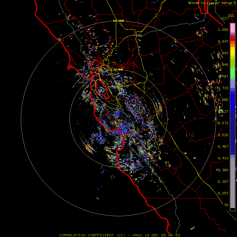This screenshot has height=237, width=237.
Task: Select the "0.253" scale value
Action: coord(223,193)
